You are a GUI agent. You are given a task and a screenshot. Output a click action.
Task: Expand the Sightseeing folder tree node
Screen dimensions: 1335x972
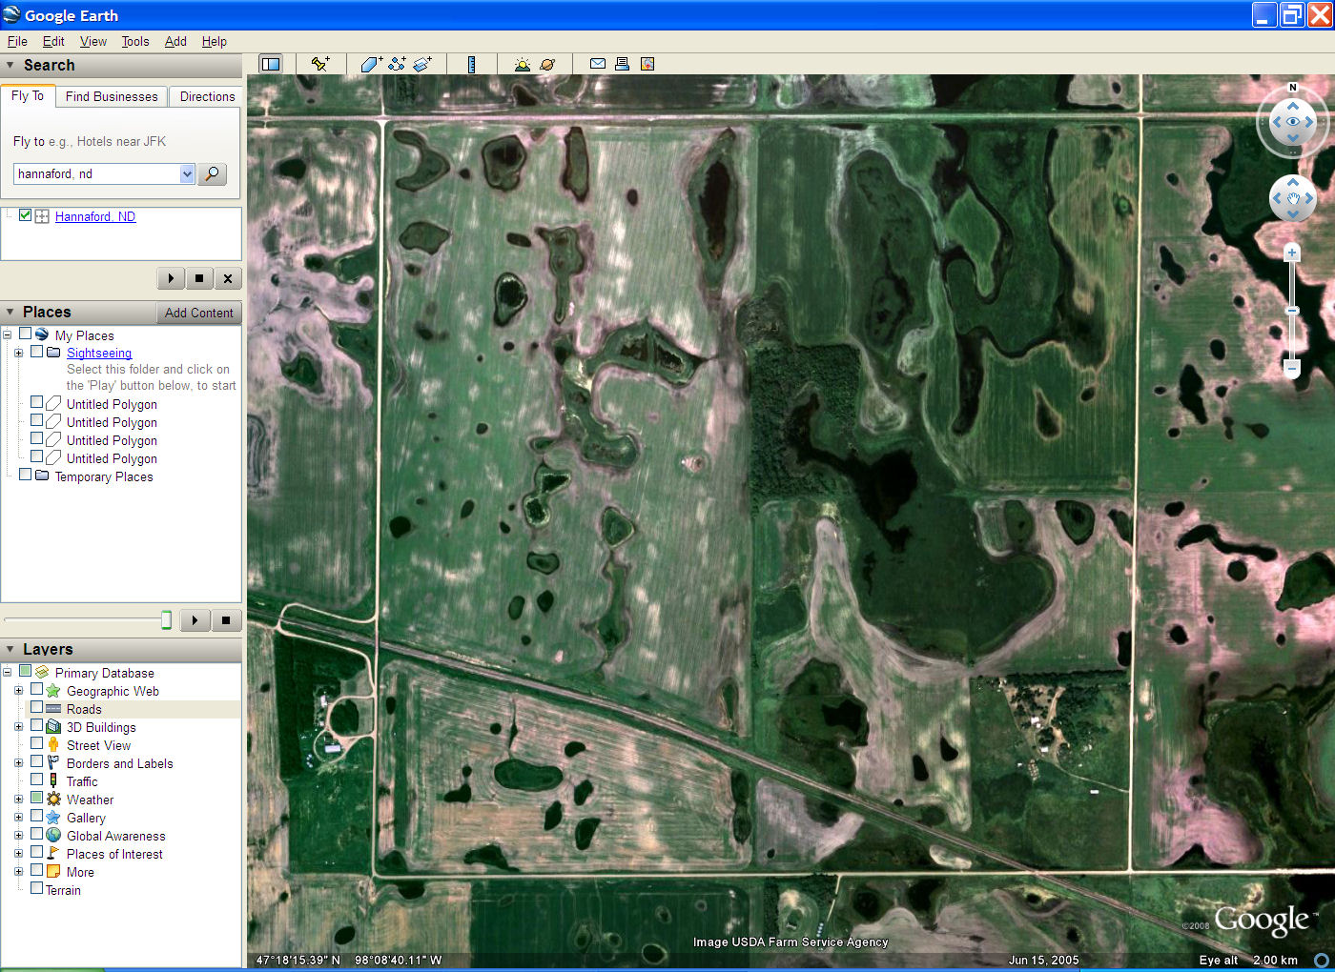18,353
